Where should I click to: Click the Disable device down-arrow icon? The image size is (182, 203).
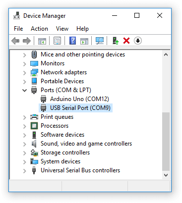coord(138,41)
